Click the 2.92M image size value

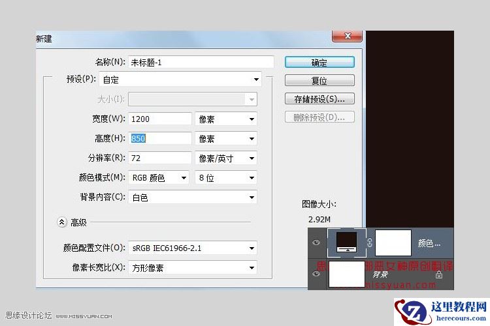[x=319, y=219]
